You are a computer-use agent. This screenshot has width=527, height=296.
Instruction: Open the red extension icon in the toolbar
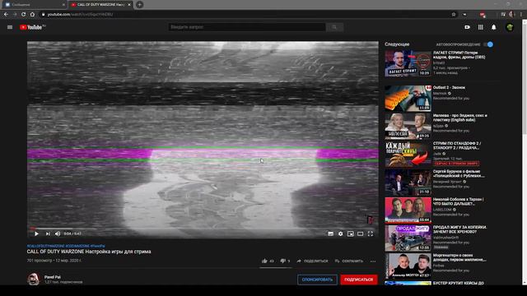click(x=483, y=15)
